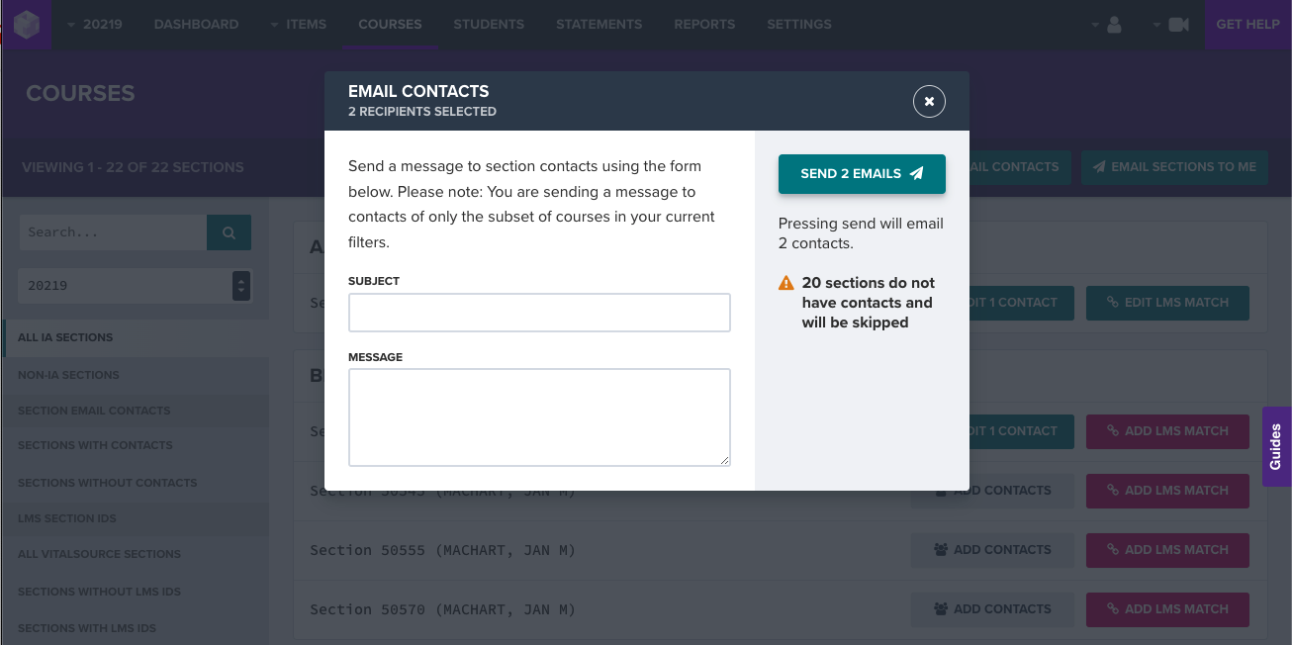Screen dimensions: 1292x645
Task: Click inside the Message text area
Action: (539, 417)
